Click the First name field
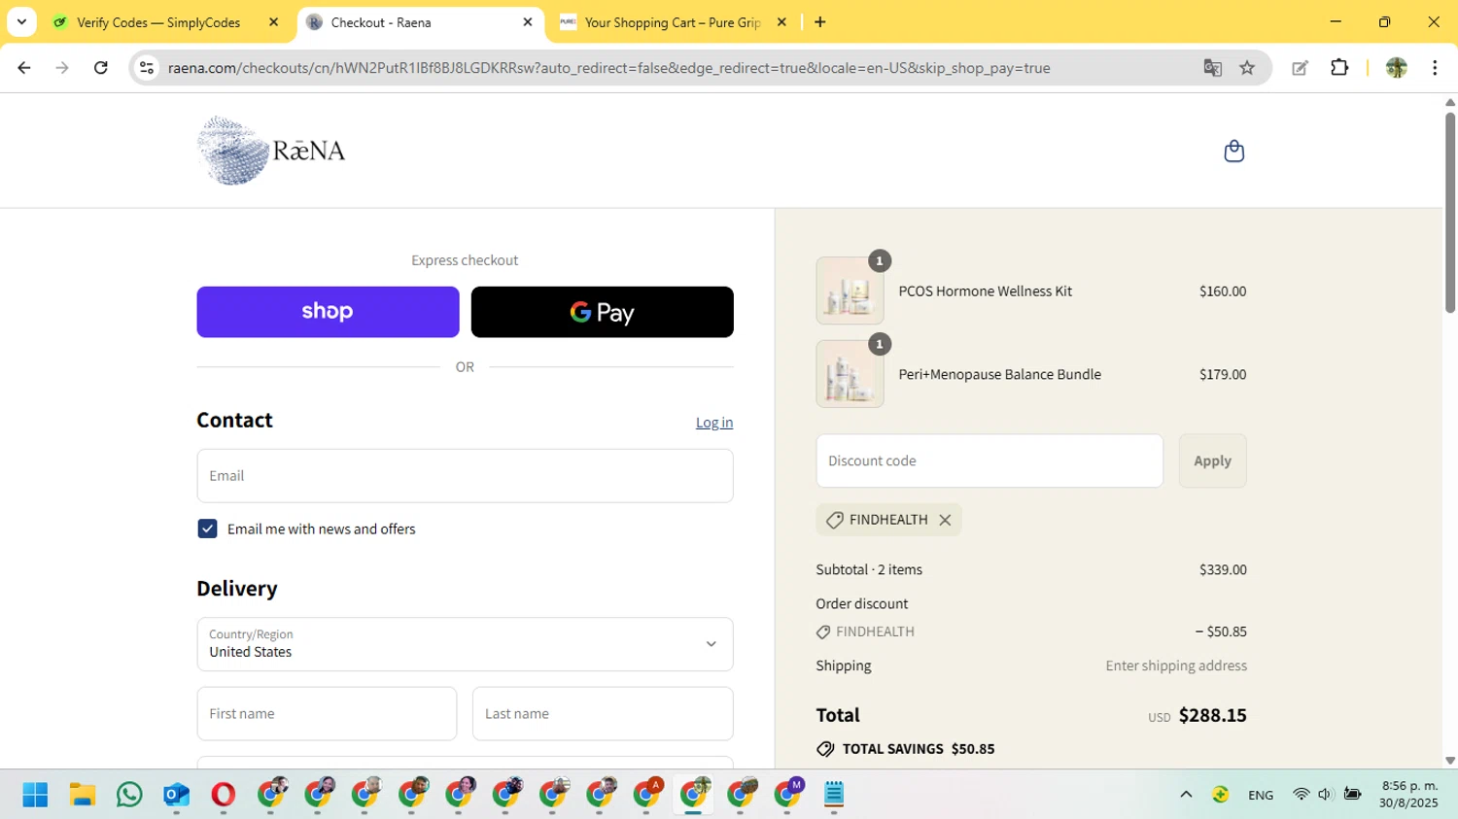This screenshot has width=1458, height=819. pos(327,714)
